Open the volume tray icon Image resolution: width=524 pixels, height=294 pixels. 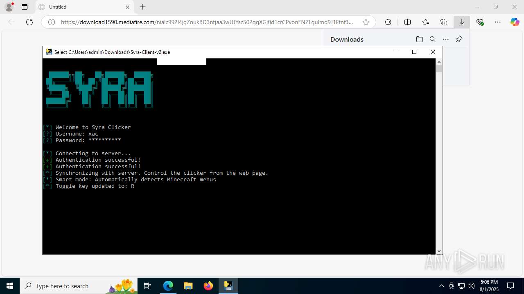click(471, 286)
